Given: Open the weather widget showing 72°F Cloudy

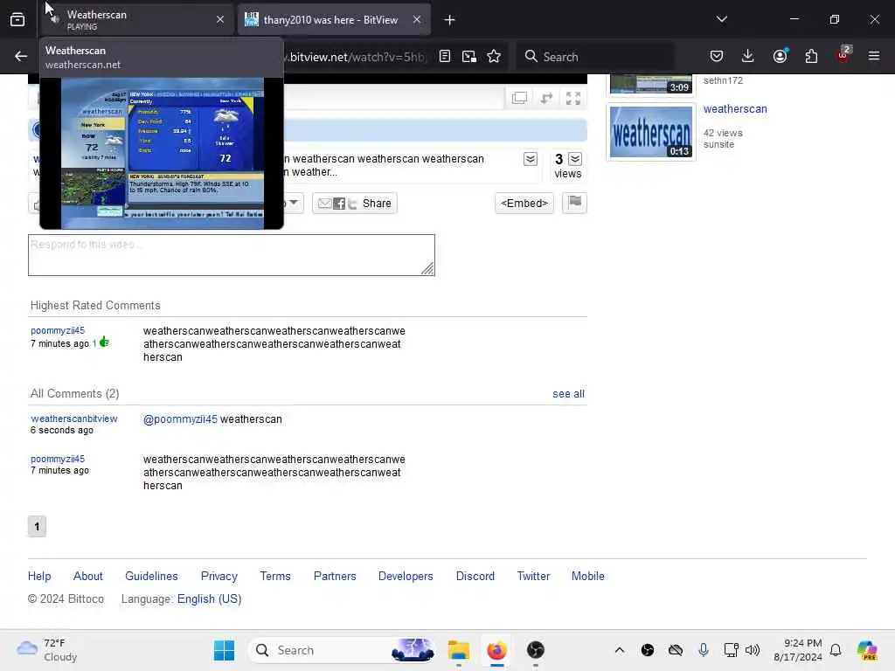Looking at the screenshot, I should pos(47,650).
